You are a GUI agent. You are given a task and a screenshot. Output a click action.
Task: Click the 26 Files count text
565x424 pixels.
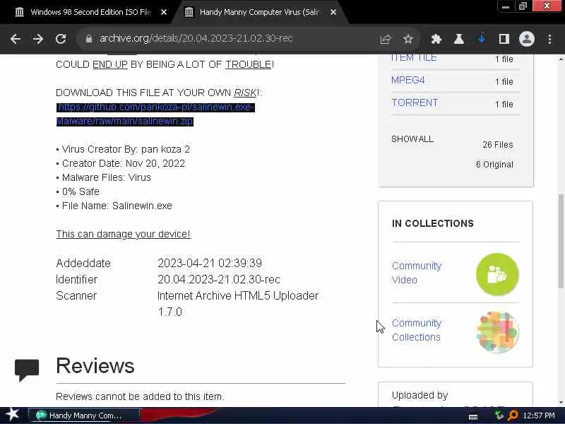[498, 145]
